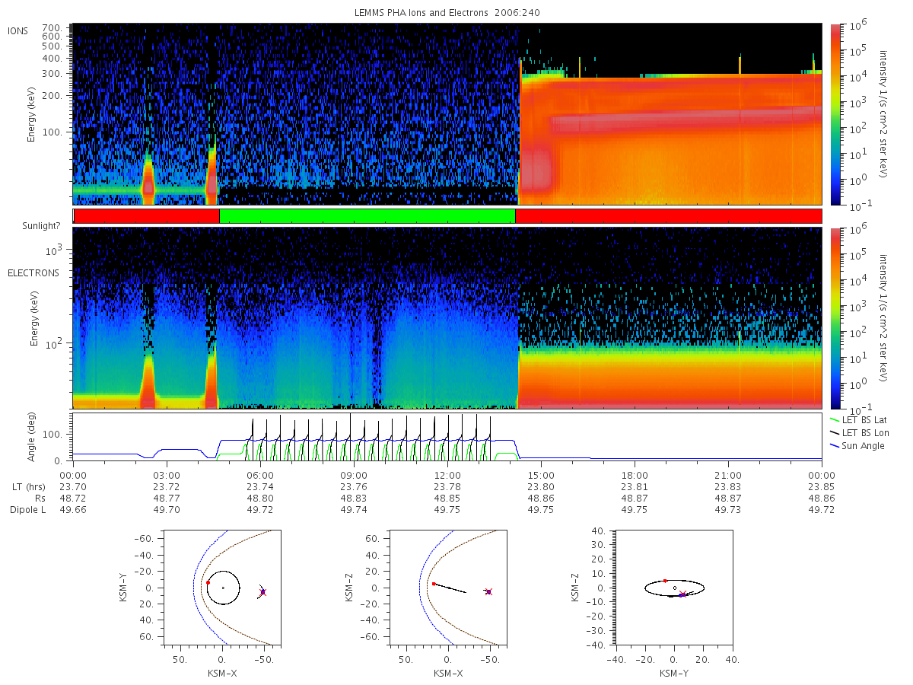Screen dimensions: 913x685
Task: Click the 700. tick on the ion energy axis
Action: pyautogui.click(x=50, y=27)
